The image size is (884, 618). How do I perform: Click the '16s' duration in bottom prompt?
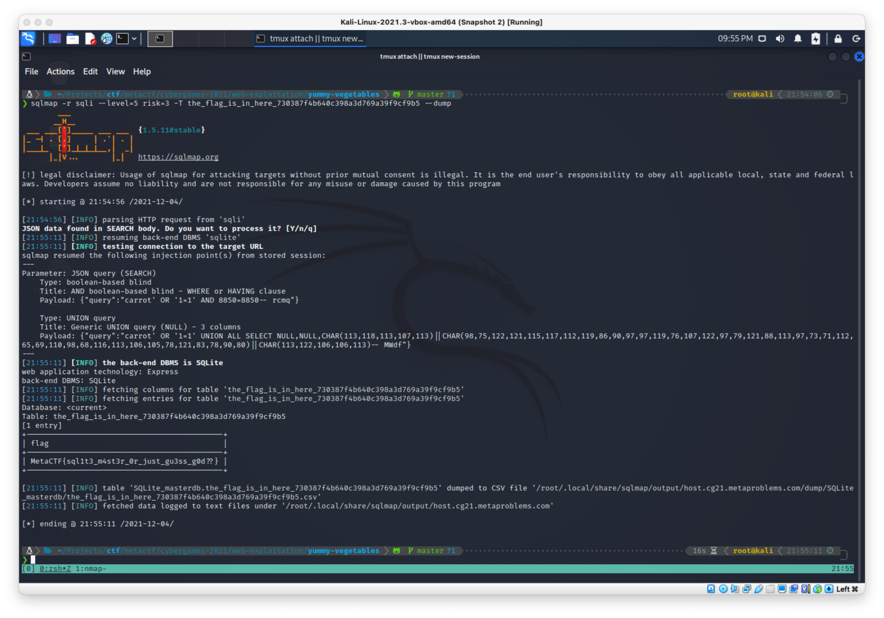click(x=699, y=551)
